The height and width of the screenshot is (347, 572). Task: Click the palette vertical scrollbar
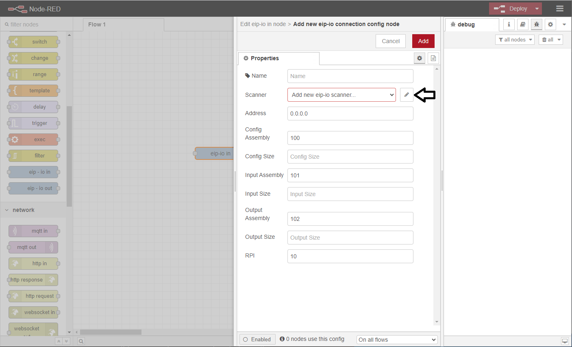pyautogui.click(x=69, y=156)
